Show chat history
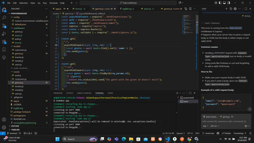254x143 pixels. (x=231, y=9)
